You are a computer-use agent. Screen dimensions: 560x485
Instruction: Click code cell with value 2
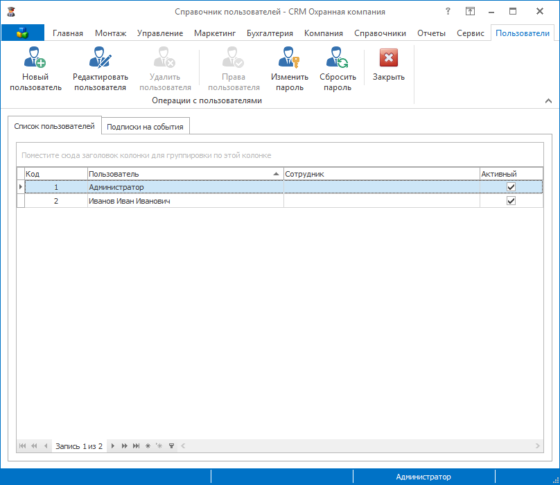[x=56, y=201]
